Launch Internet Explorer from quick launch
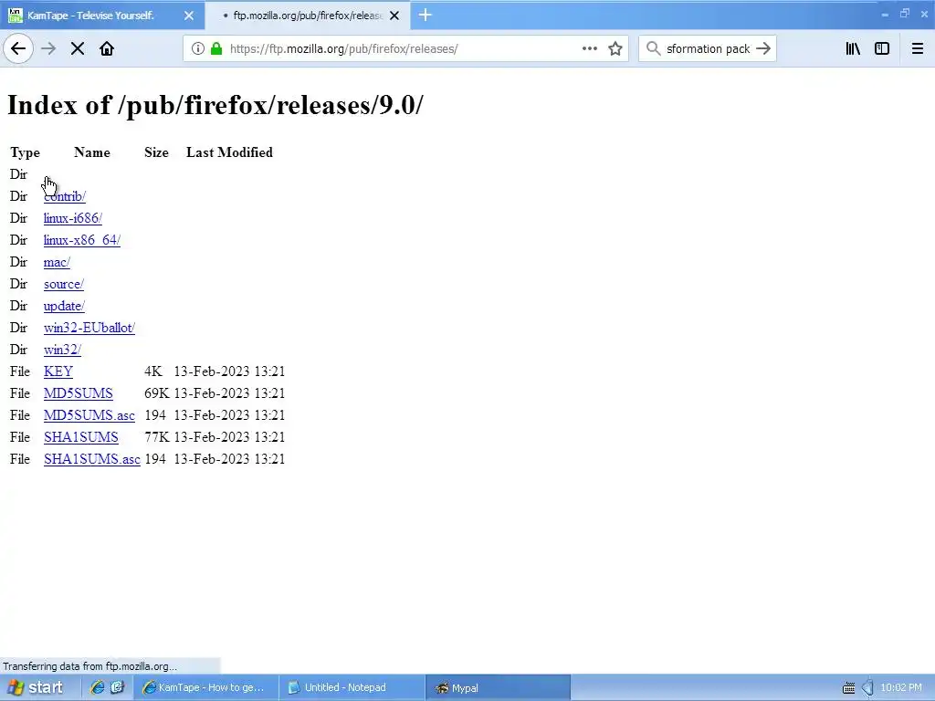The height and width of the screenshot is (701, 935). (x=97, y=687)
